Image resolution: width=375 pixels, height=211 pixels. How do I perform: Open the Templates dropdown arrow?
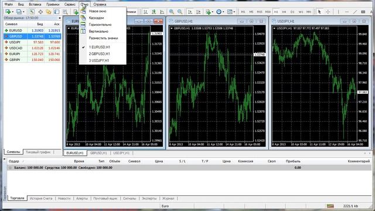coord(234,12)
